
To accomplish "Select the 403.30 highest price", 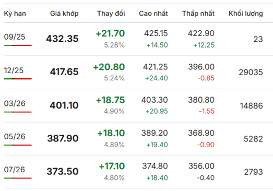I will [155, 100].
